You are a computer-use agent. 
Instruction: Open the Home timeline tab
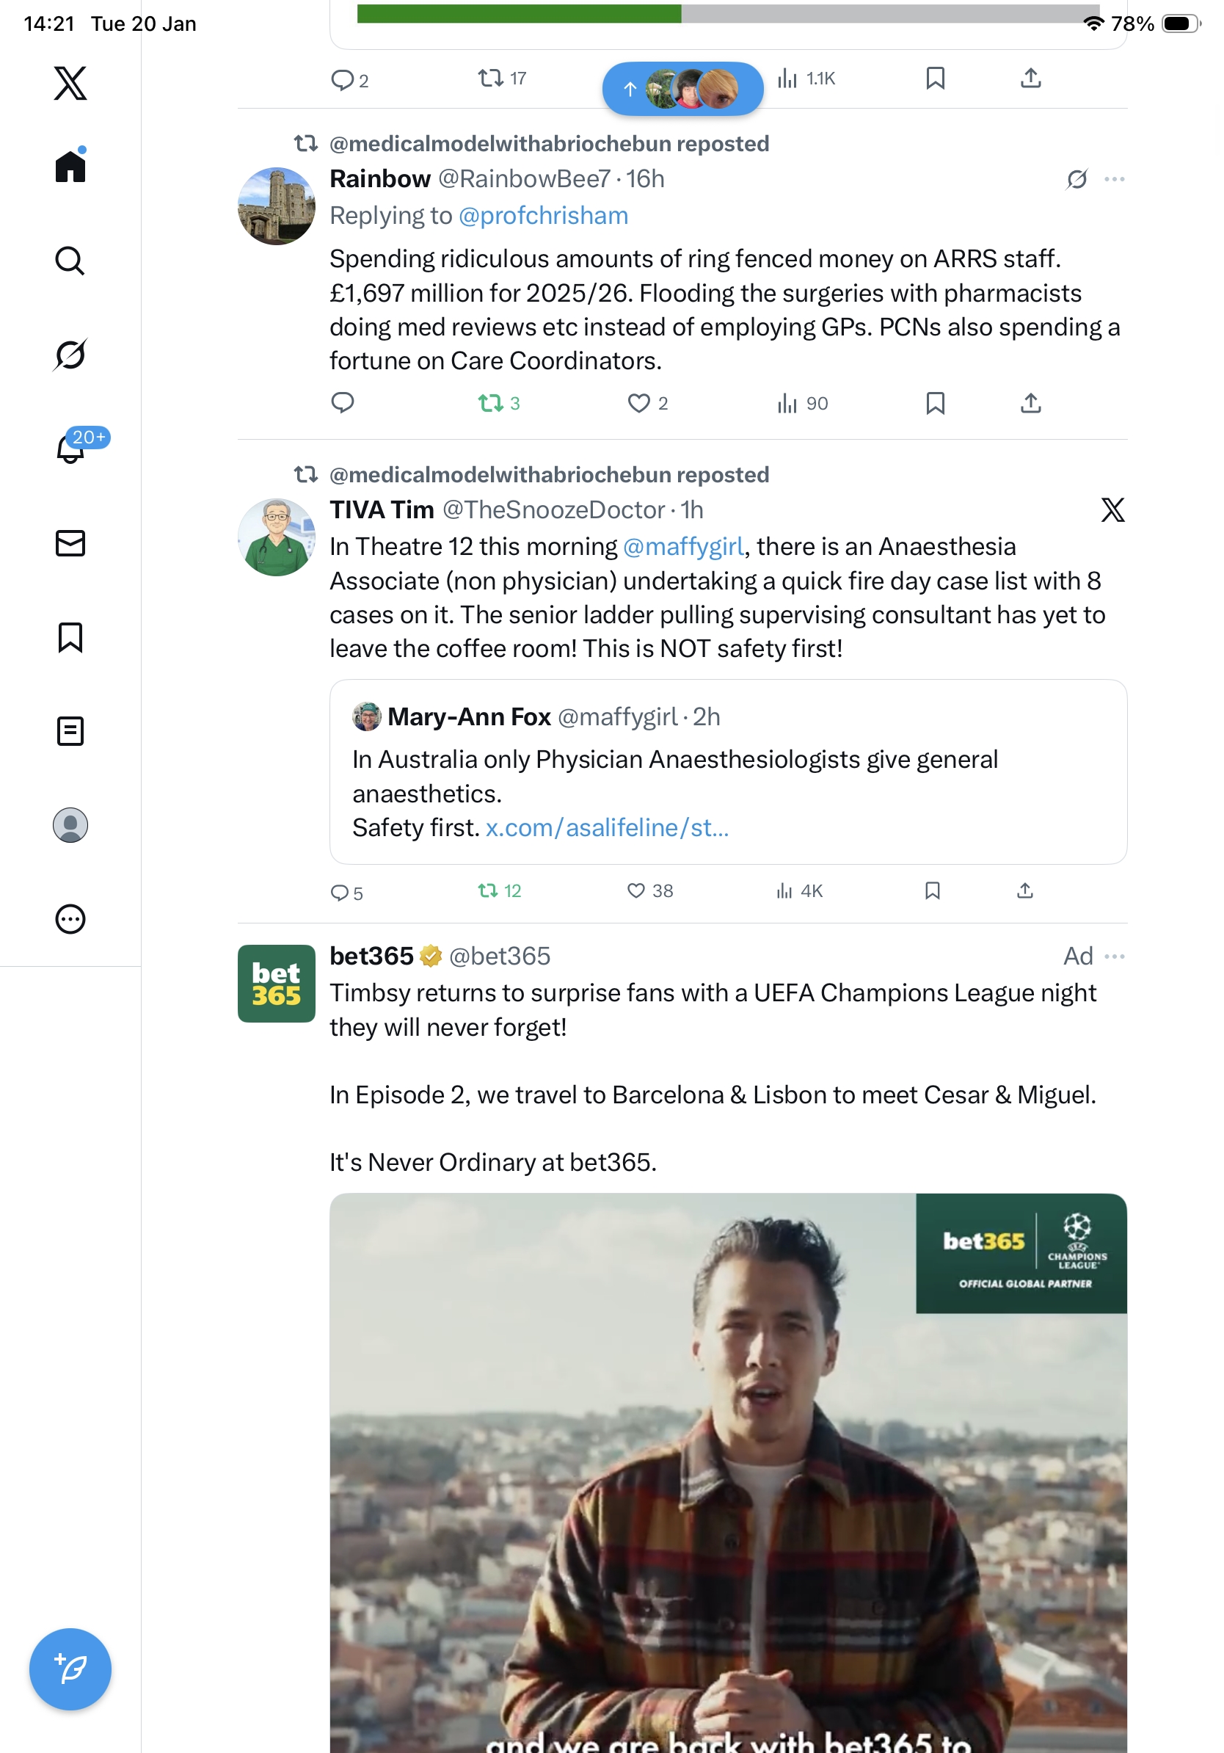point(70,166)
